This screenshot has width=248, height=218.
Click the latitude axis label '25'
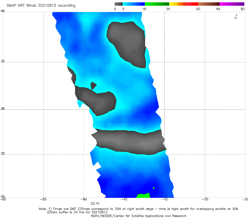(x=3, y=153)
